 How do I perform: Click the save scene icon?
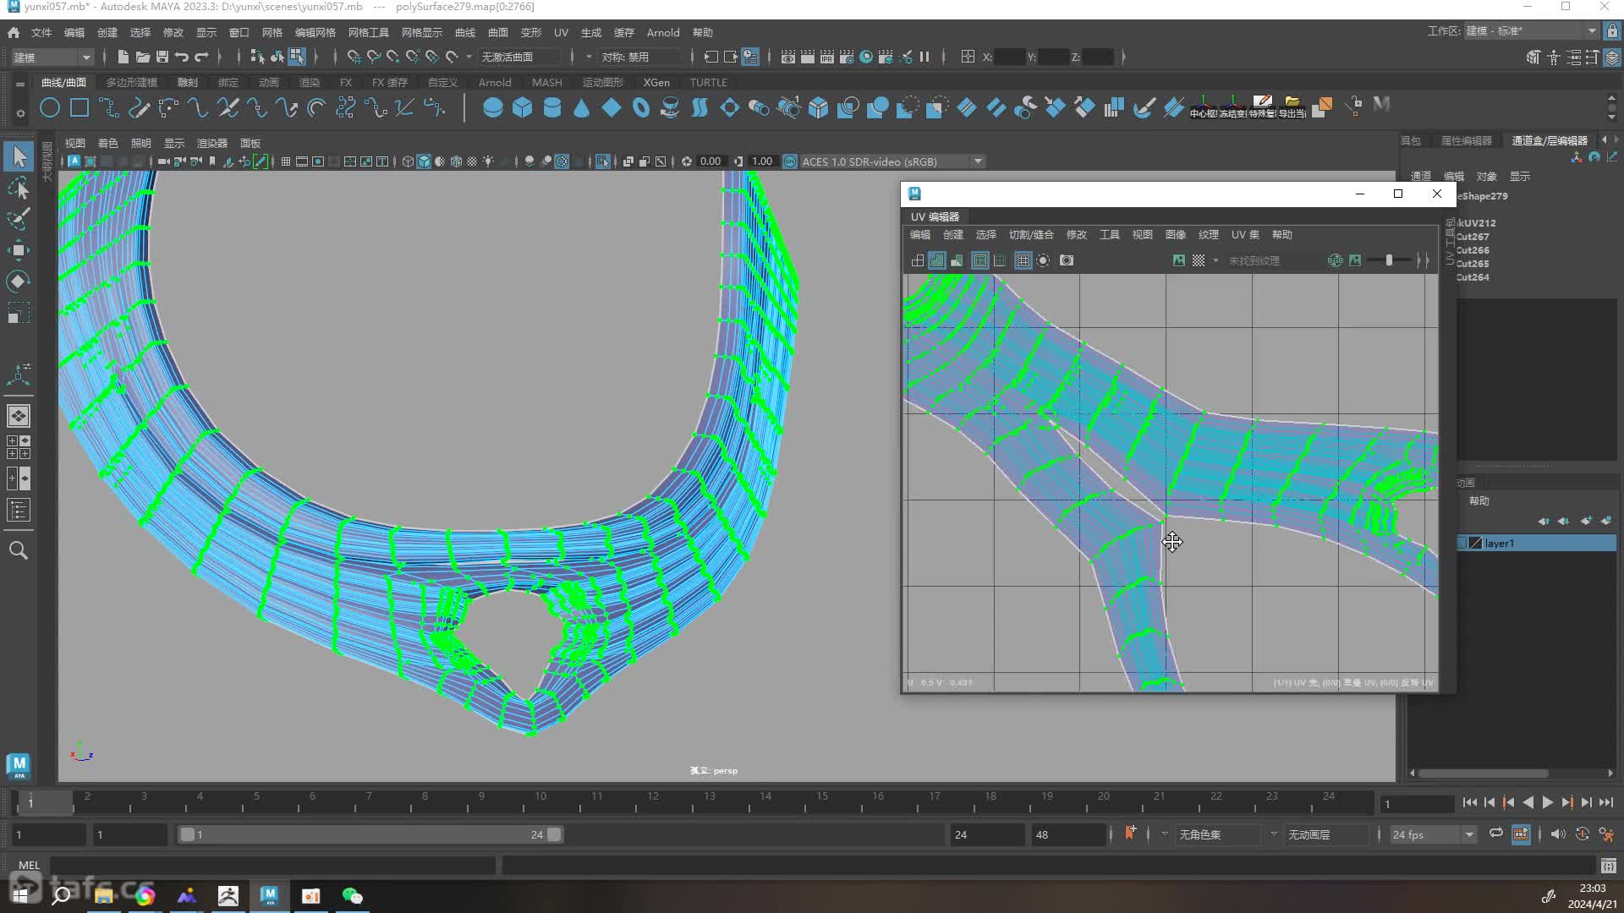pyautogui.click(x=162, y=57)
